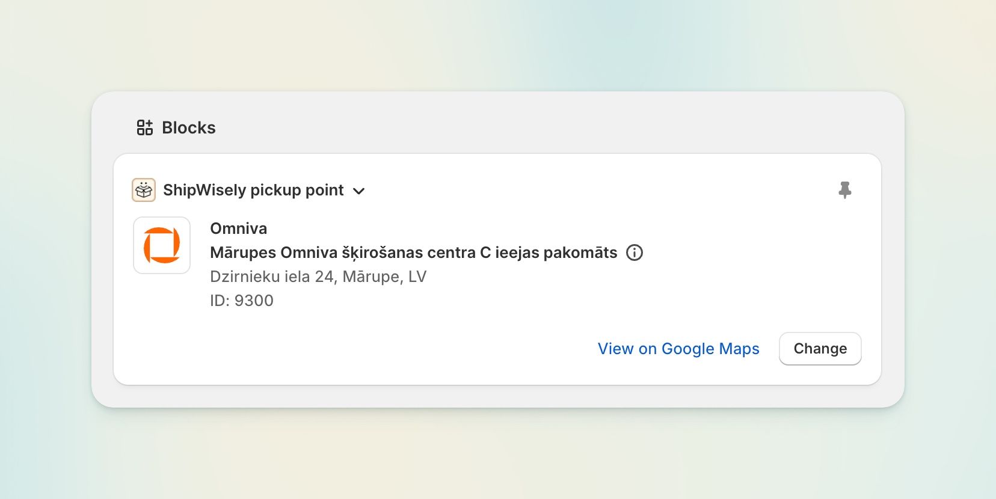
Task: Open info icon beside pakomāts name
Action: (635, 253)
